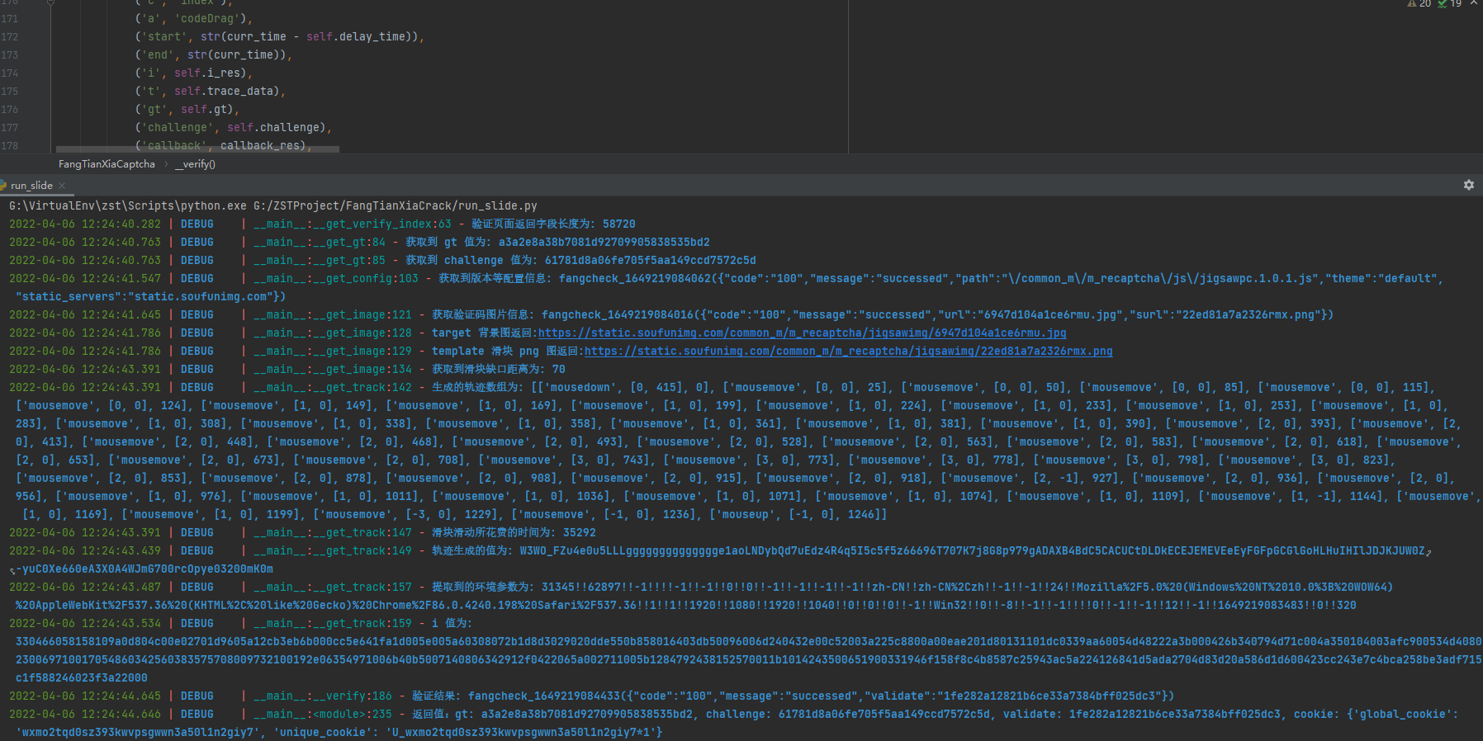Image resolution: width=1483 pixels, height=741 pixels.
Task: Click self.gt on line 176
Action: point(204,109)
